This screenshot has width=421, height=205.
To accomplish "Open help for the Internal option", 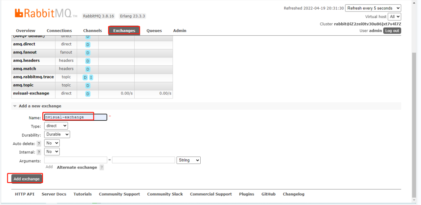I will 39,152.
